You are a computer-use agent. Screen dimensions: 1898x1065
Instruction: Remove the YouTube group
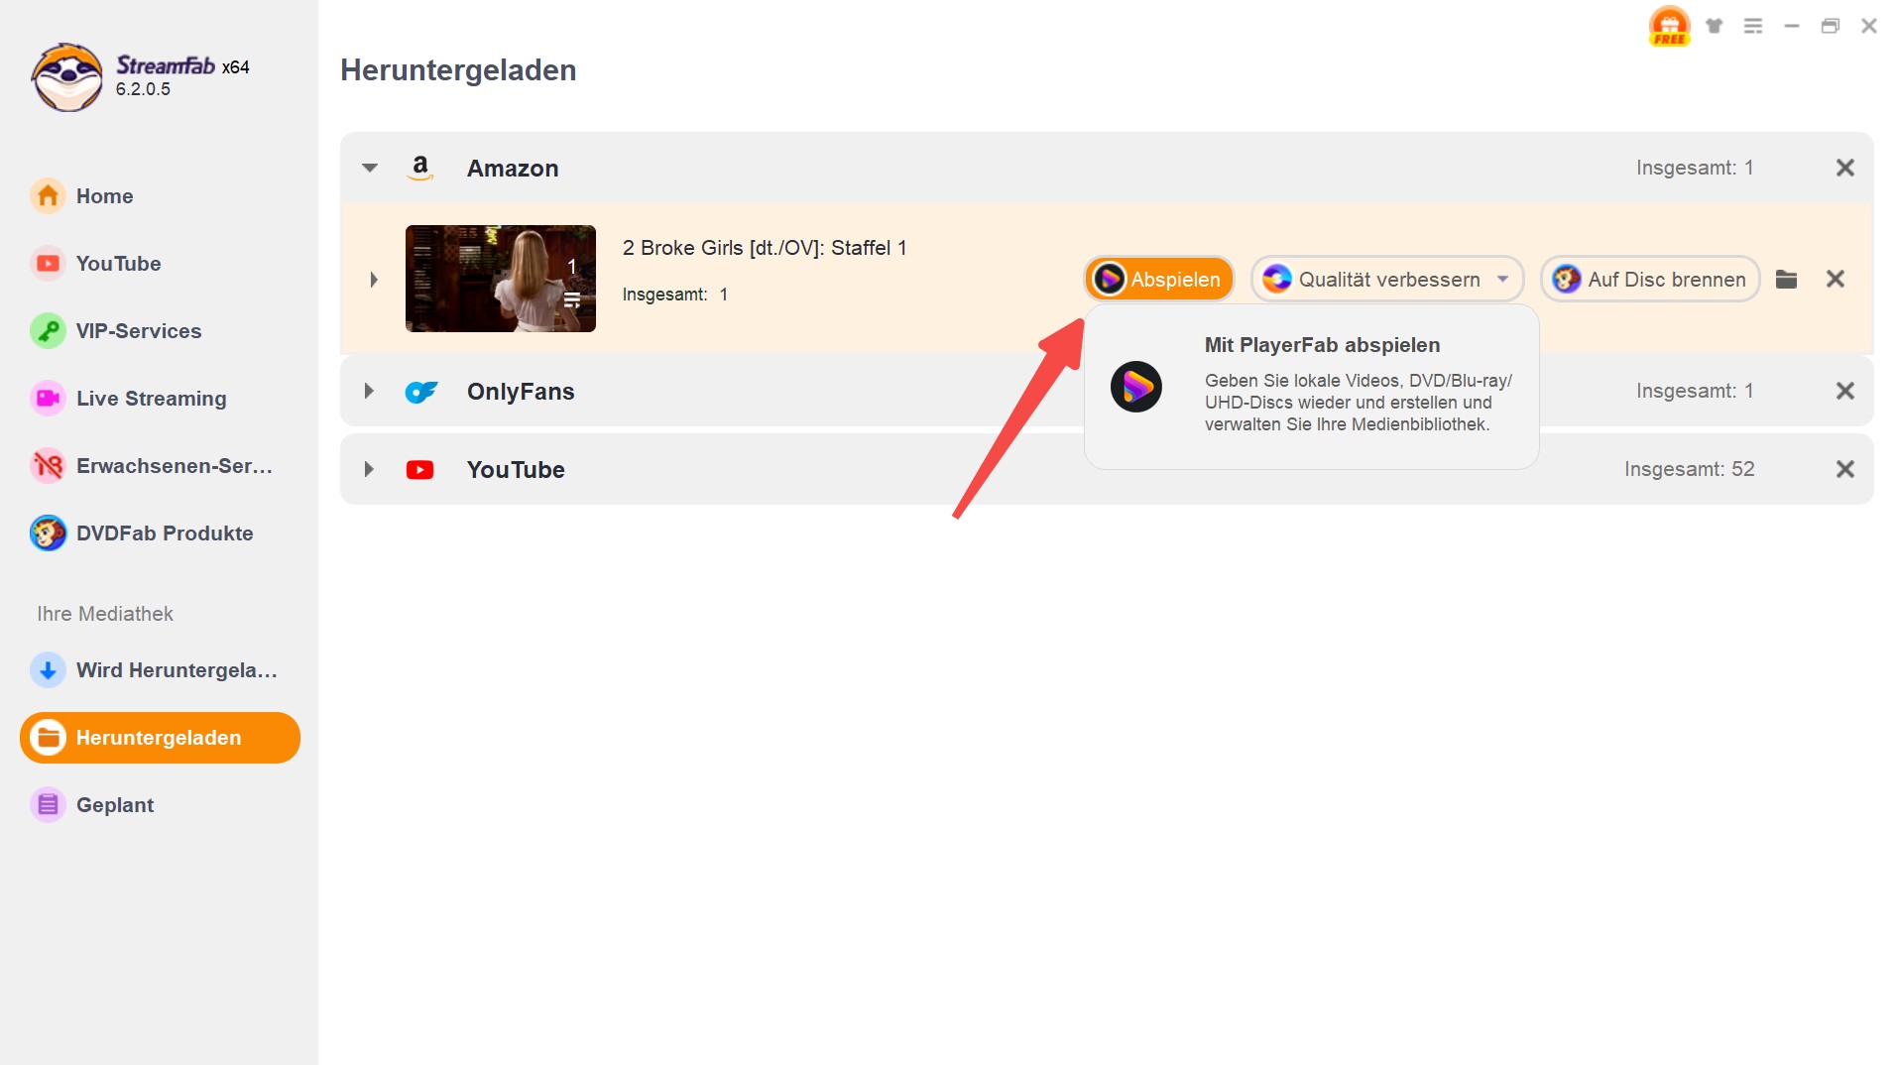coord(1845,469)
